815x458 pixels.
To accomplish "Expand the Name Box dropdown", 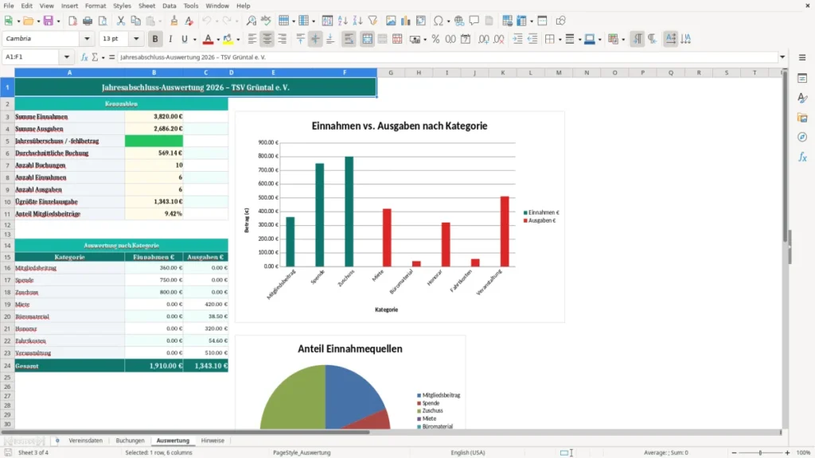I will click(x=67, y=57).
